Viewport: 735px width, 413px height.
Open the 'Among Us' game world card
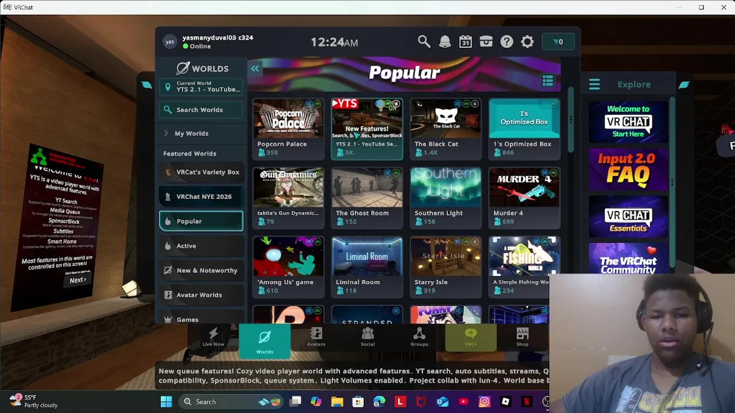point(288,267)
